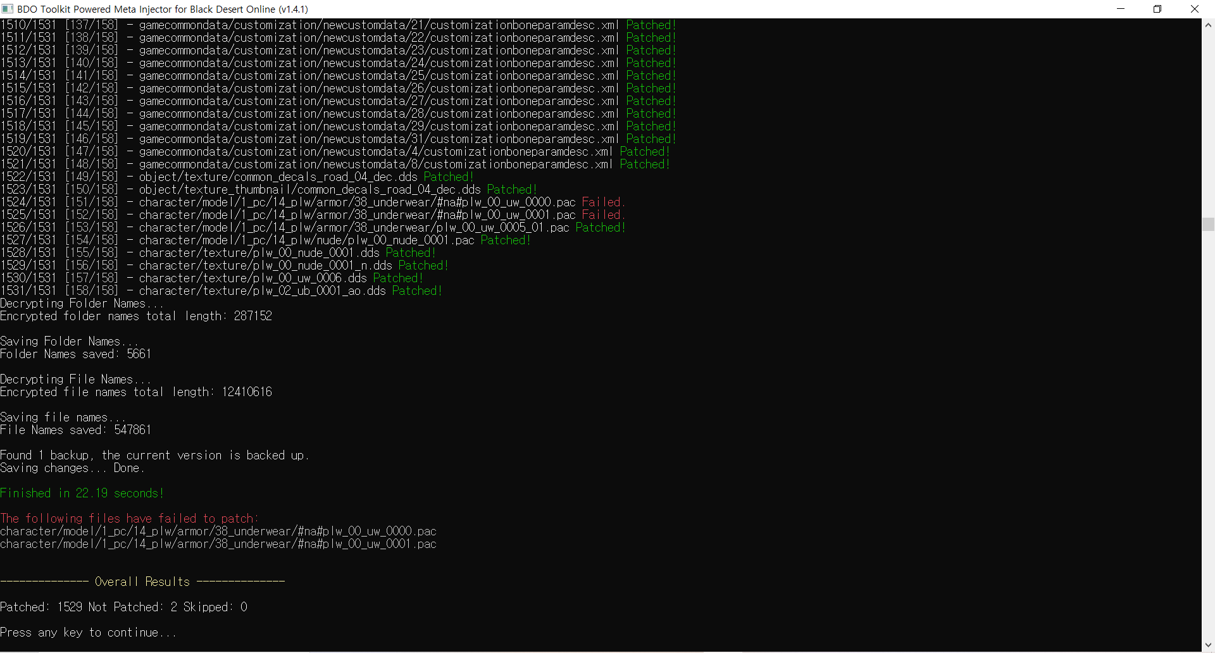
Task: Click the 'Press any key to continue' line
Action: [88, 632]
